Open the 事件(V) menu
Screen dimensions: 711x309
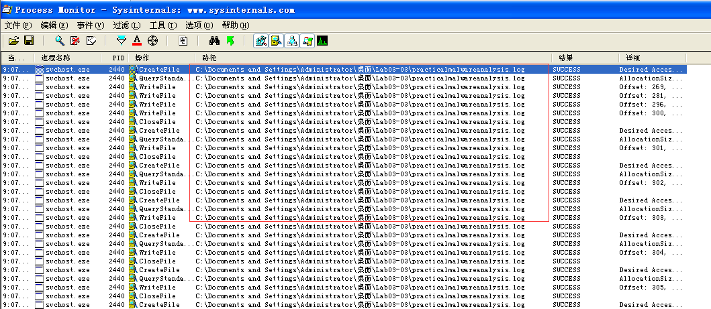(x=91, y=25)
